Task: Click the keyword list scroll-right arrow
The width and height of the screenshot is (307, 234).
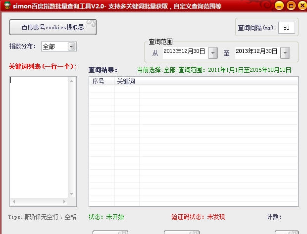Action: click(x=64, y=201)
